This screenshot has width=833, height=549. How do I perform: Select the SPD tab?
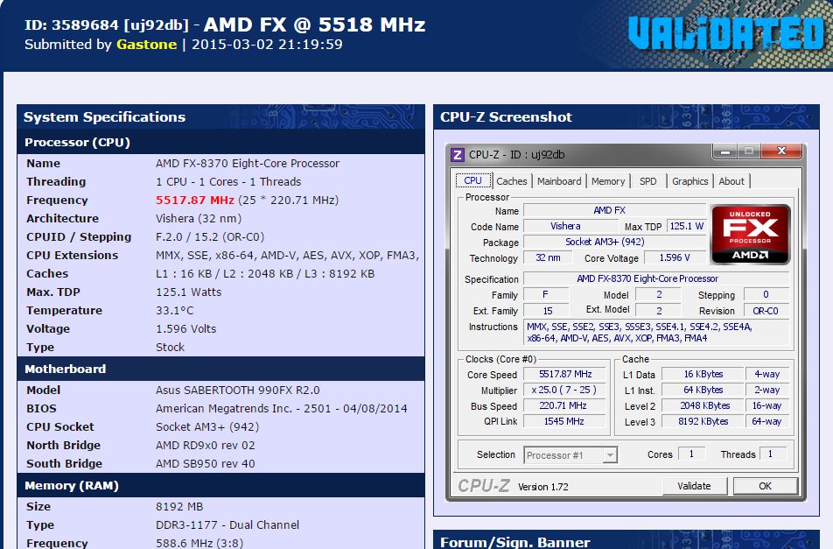(x=647, y=181)
